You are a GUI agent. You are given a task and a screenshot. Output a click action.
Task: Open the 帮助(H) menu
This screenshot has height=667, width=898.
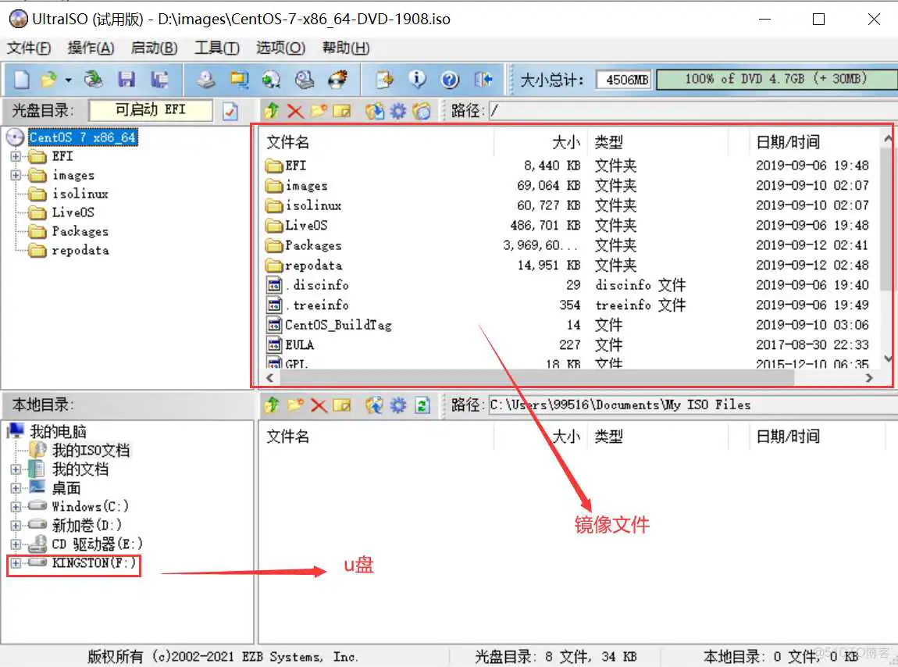click(x=345, y=48)
